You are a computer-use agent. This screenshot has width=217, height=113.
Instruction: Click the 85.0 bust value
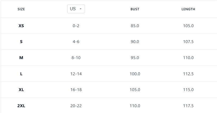tap(135, 26)
